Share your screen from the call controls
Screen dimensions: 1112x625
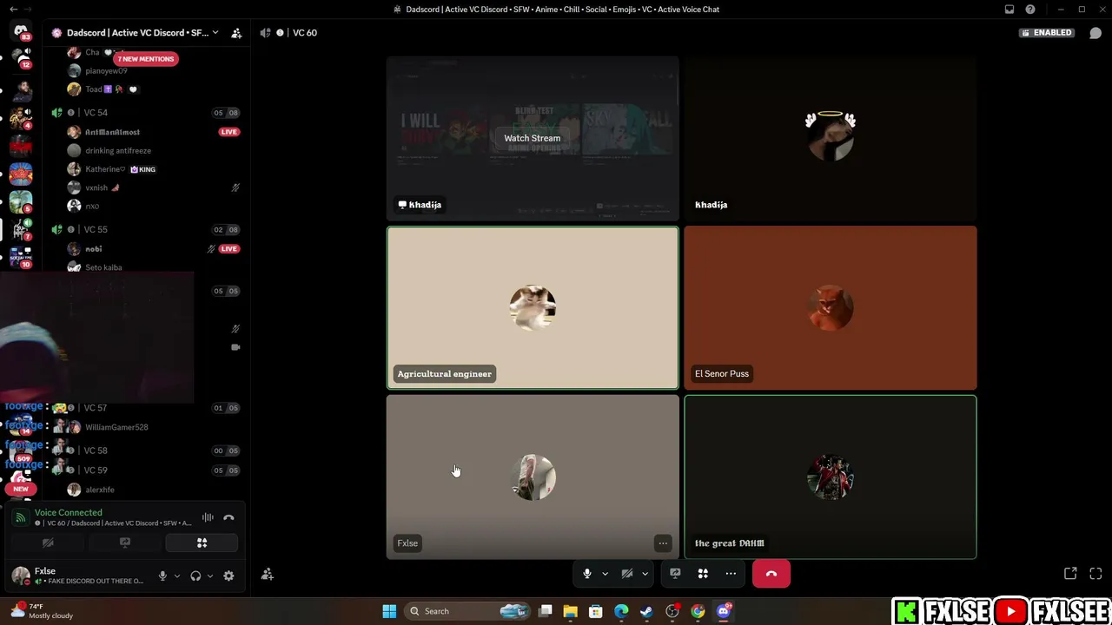675,574
